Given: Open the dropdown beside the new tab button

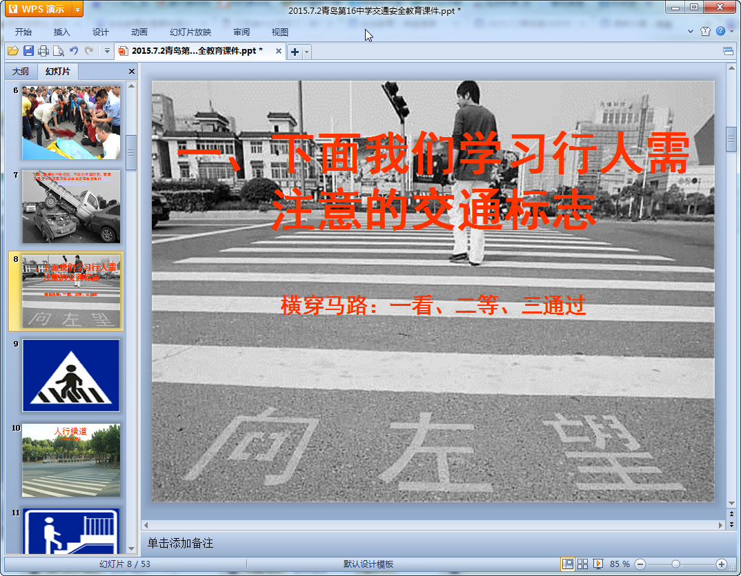Looking at the screenshot, I should coord(307,52).
